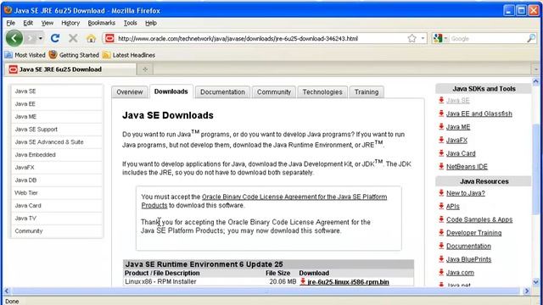
Task: Switch to the Community tab
Action: (274, 92)
